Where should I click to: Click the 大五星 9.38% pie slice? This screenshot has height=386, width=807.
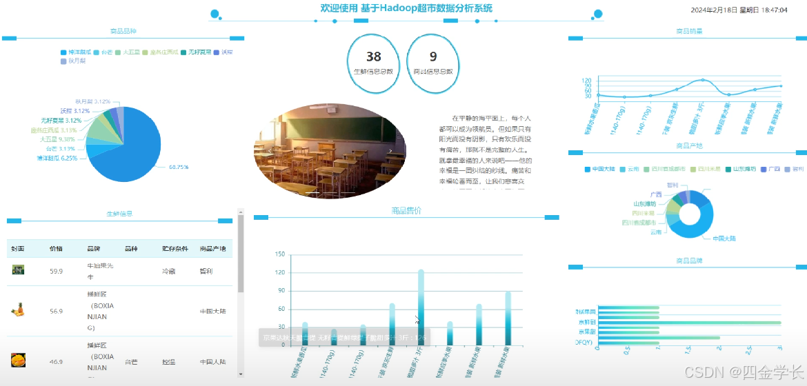click(x=101, y=129)
